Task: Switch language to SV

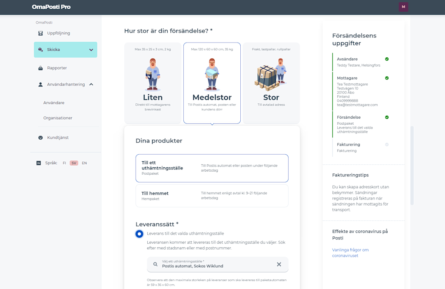Action: point(74,163)
